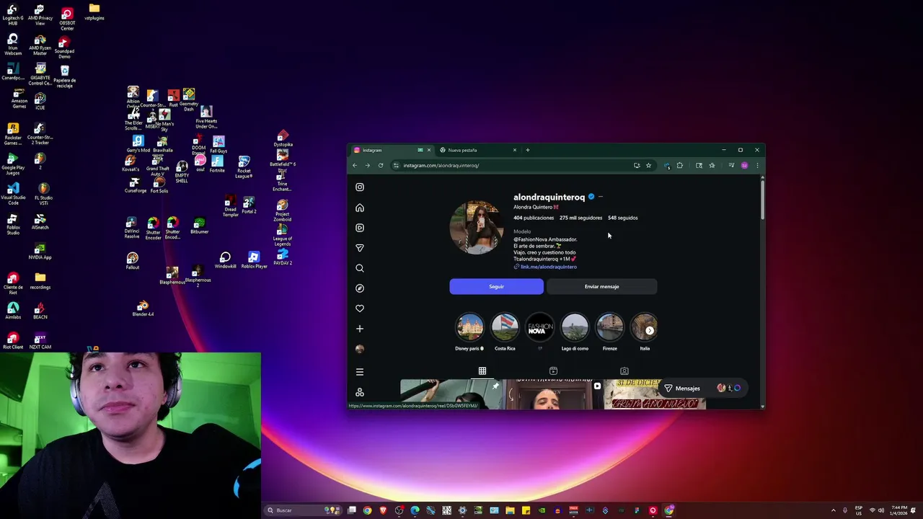The width and height of the screenshot is (923, 519).
Task: Bookmark this page with the star icon
Action: click(648, 165)
